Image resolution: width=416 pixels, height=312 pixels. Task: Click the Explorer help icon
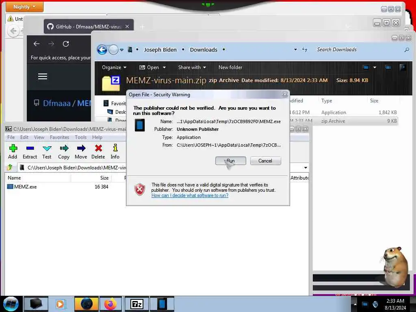pos(403,67)
